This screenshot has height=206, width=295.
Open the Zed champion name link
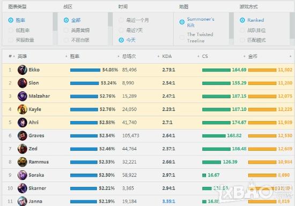click(33, 149)
